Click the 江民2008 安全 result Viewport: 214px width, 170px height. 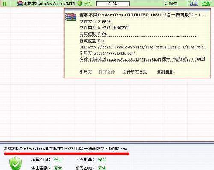click(x=91, y=168)
